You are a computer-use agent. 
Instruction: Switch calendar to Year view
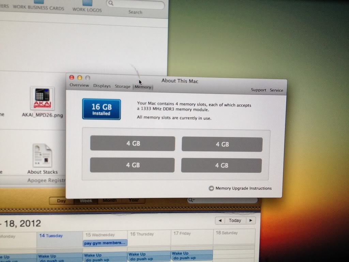point(134,200)
